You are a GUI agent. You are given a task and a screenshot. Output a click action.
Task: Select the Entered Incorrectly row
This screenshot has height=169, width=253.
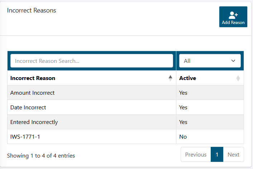click(x=34, y=122)
